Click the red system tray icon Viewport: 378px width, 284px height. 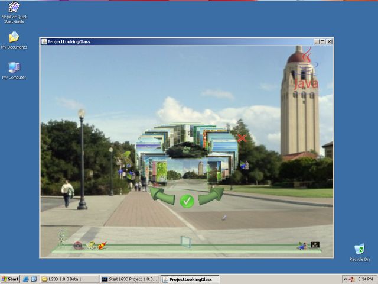click(352, 279)
